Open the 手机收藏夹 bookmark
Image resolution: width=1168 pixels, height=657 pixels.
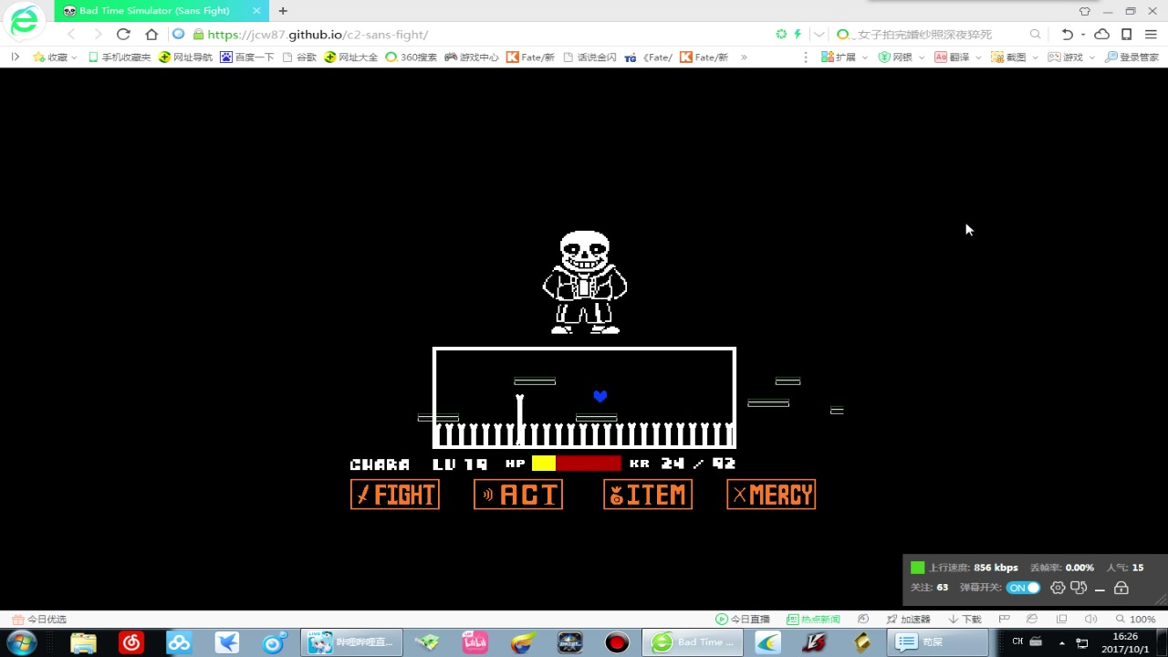pos(120,57)
